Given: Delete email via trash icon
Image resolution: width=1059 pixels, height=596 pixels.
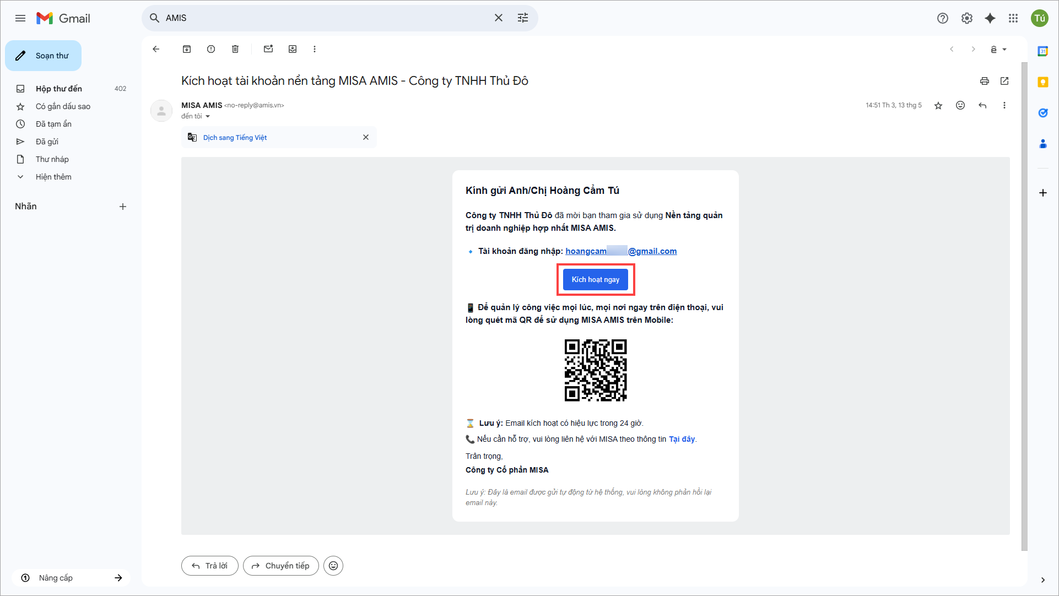Looking at the screenshot, I should [x=235, y=49].
